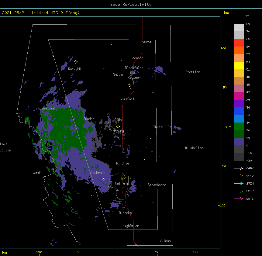The height and width of the screenshot is (256, 262).
Task: Click the yellow V marker northwest of RockyMH
Action: 53,56
